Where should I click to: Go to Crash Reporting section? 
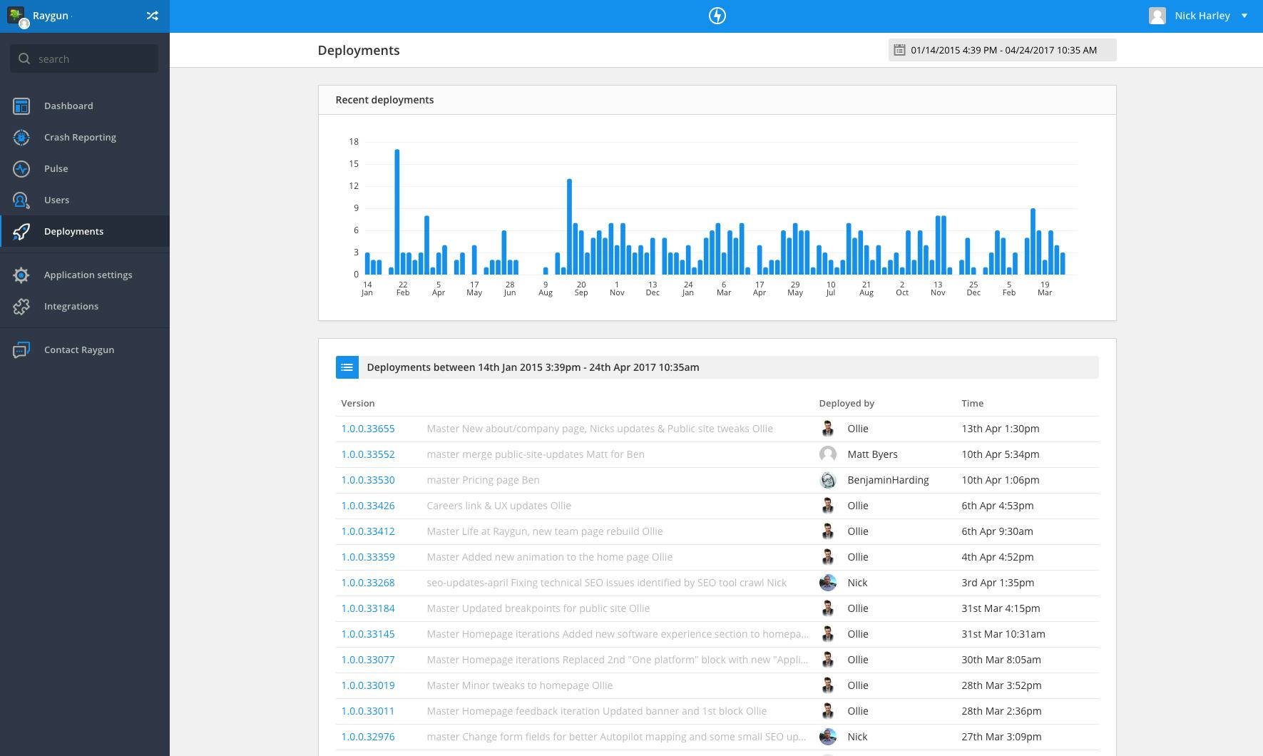tap(80, 138)
